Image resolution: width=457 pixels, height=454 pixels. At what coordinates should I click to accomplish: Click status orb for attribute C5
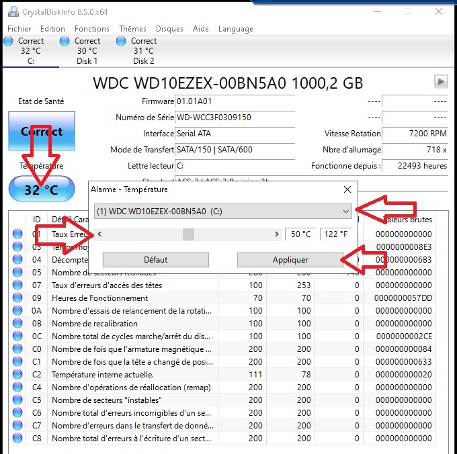(x=17, y=400)
